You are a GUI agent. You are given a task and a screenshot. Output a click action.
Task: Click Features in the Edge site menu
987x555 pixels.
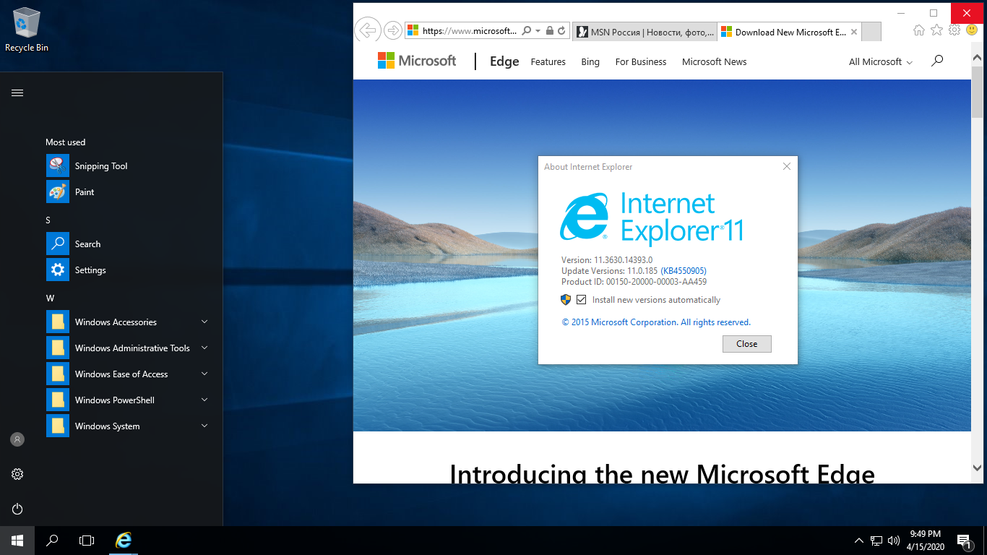[x=548, y=62]
